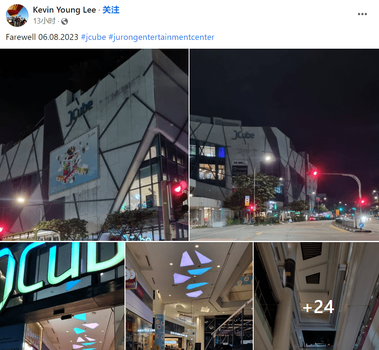The image size is (379, 350).
Task: Select the Farewell 06.08.2023 caption text
Action: coord(42,37)
